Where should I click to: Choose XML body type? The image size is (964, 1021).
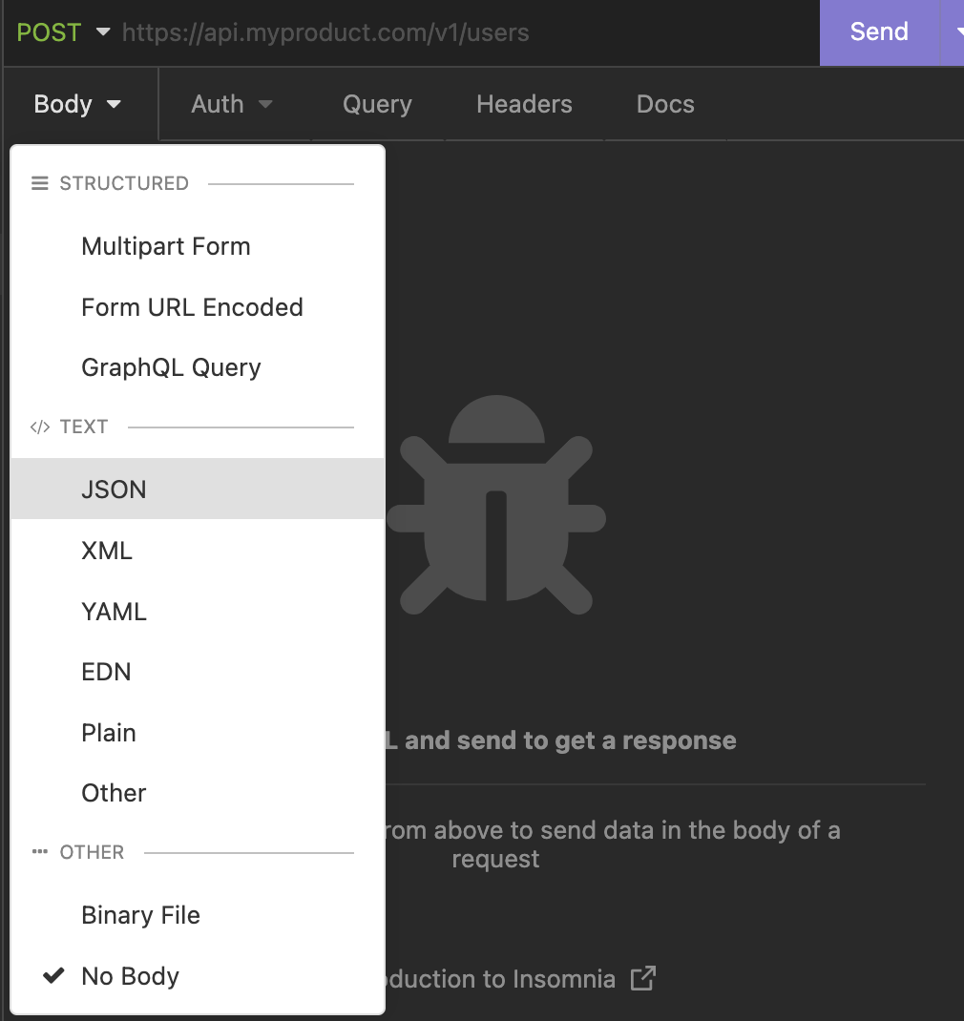198,551
